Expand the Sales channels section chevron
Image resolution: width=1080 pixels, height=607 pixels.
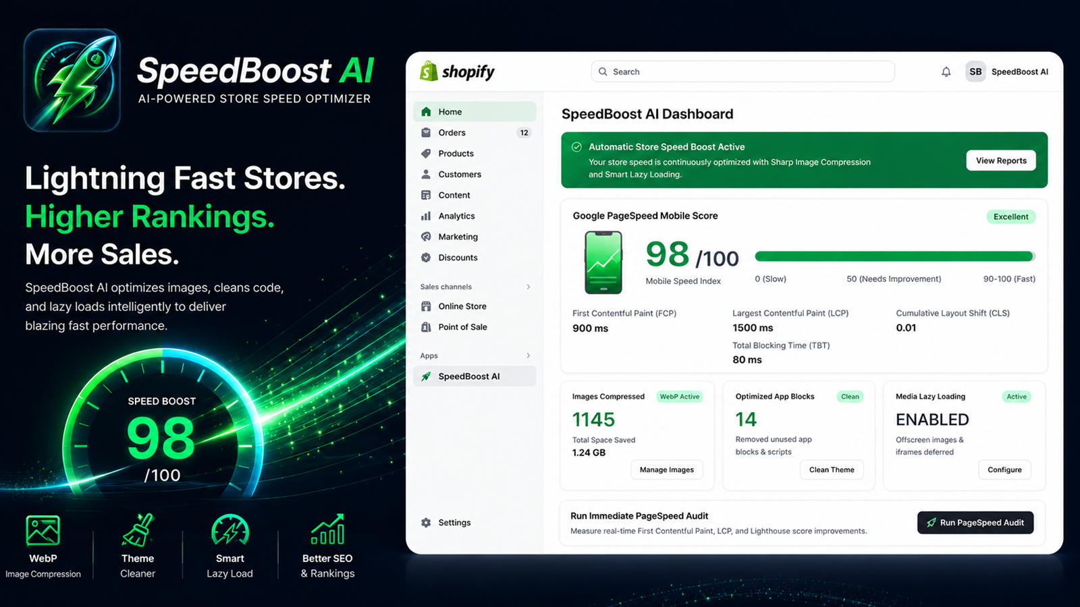coord(529,287)
